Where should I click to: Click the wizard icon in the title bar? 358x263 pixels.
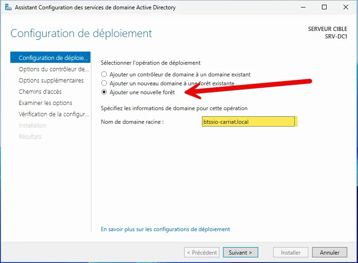coord(8,8)
